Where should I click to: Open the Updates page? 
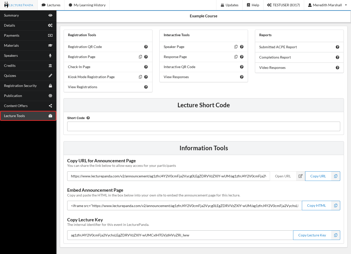(x=229, y=5)
